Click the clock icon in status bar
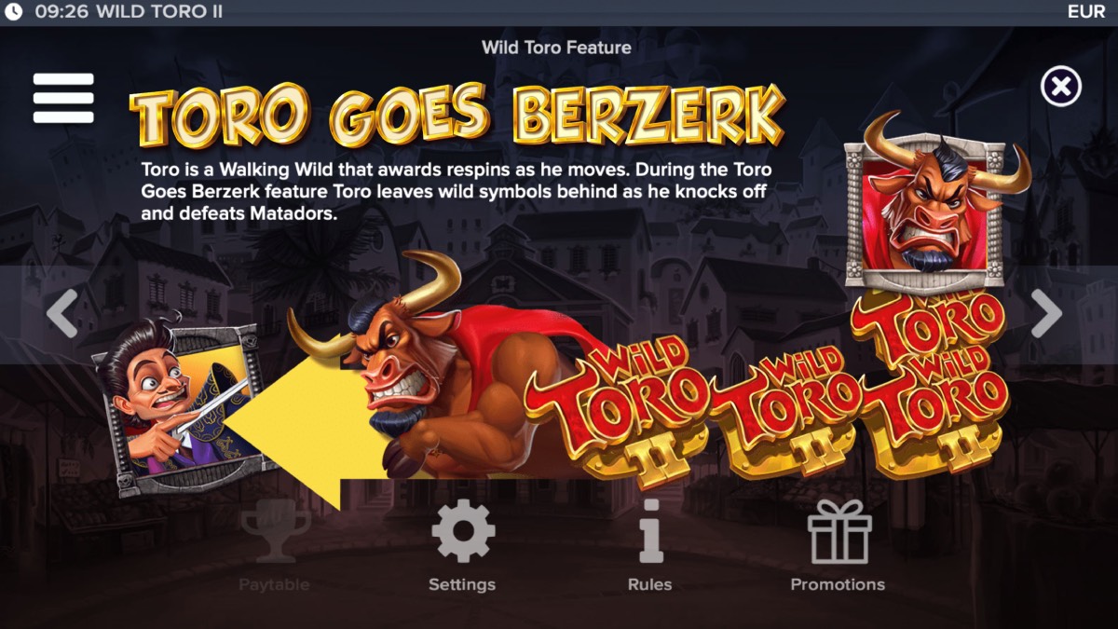Viewport: 1118px width, 629px height. pyautogui.click(x=14, y=12)
